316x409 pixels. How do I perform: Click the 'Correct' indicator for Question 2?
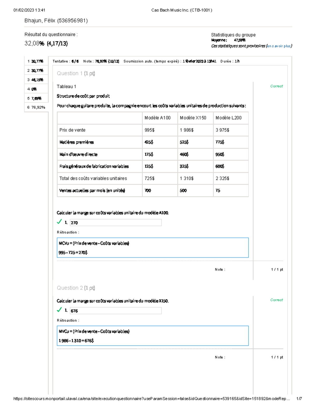(276, 300)
